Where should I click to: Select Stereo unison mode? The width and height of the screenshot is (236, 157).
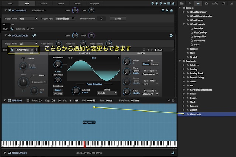tap(155, 64)
